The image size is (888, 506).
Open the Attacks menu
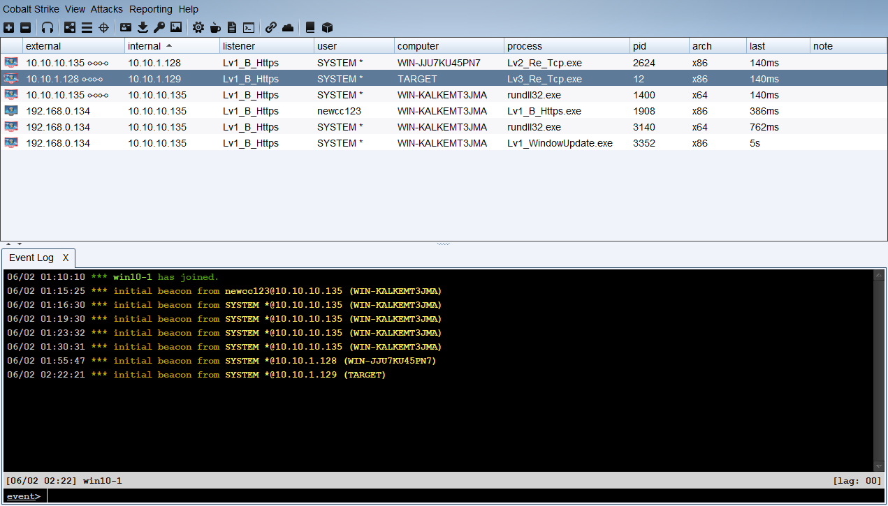(x=106, y=9)
